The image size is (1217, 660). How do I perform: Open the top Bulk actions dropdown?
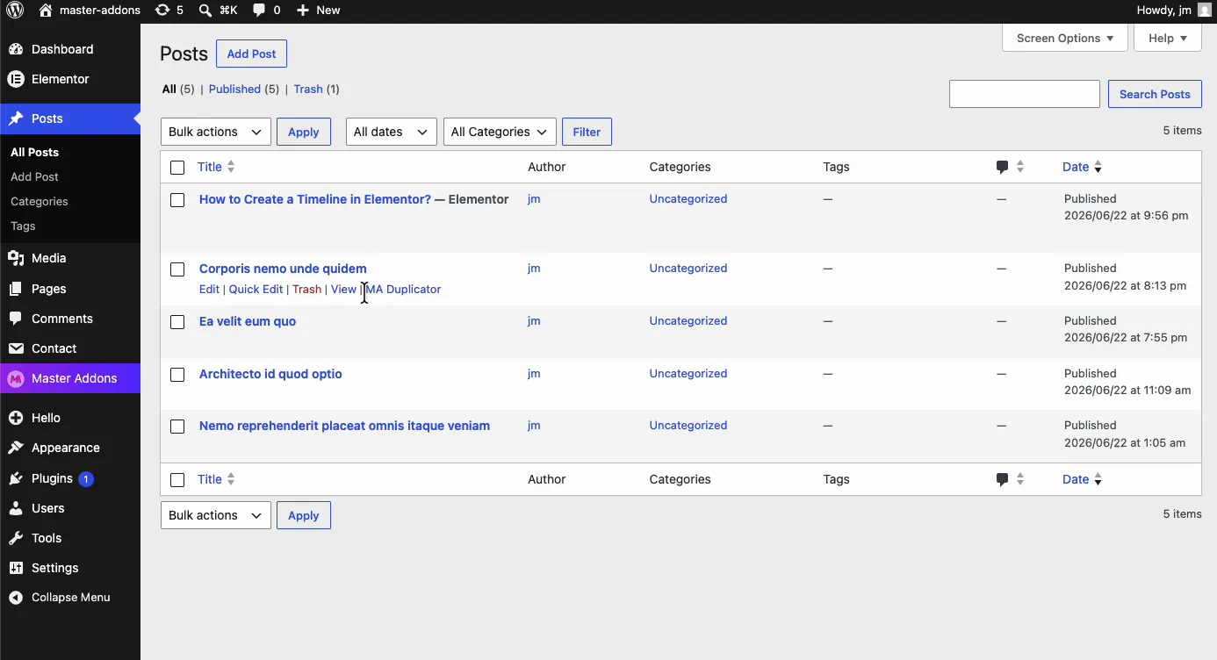[x=216, y=132]
